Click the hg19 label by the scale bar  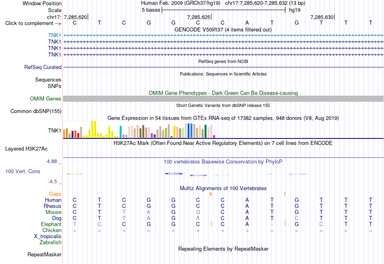click(x=295, y=10)
